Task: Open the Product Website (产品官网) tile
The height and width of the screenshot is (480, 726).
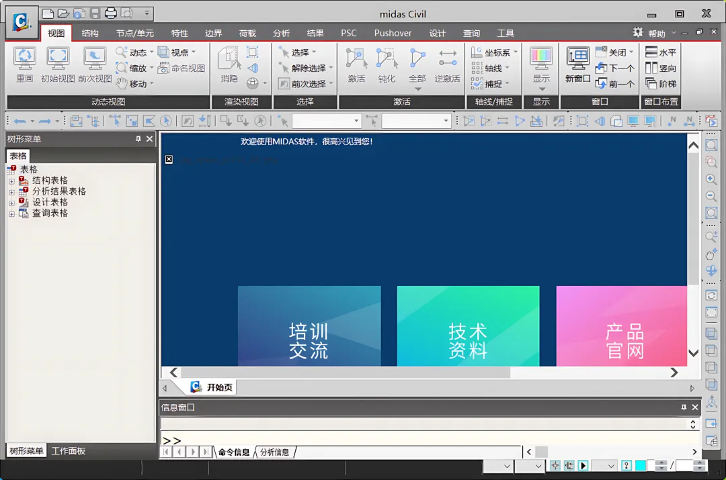Action: (621, 326)
